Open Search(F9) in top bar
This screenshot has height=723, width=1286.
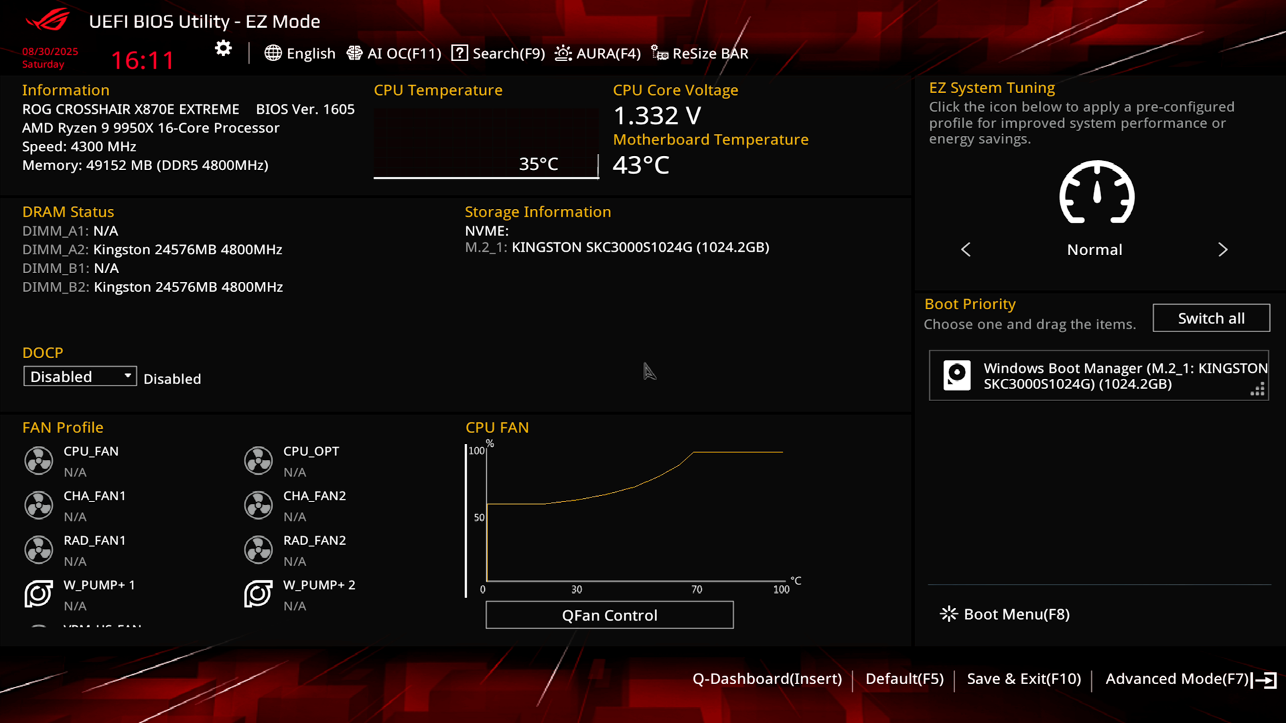498,54
